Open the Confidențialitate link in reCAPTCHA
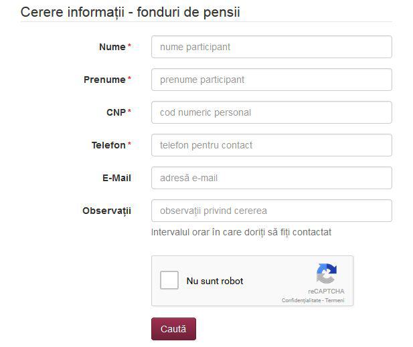This screenshot has height=347, width=413. click(x=301, y=300)
